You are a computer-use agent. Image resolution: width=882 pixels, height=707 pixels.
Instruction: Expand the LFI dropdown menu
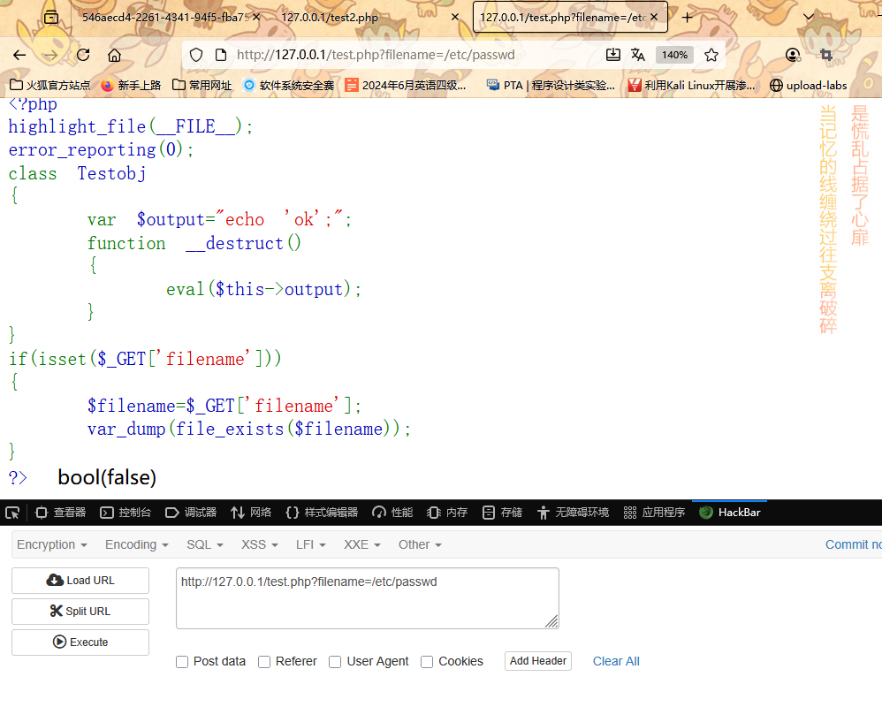(x=310, y=544)
